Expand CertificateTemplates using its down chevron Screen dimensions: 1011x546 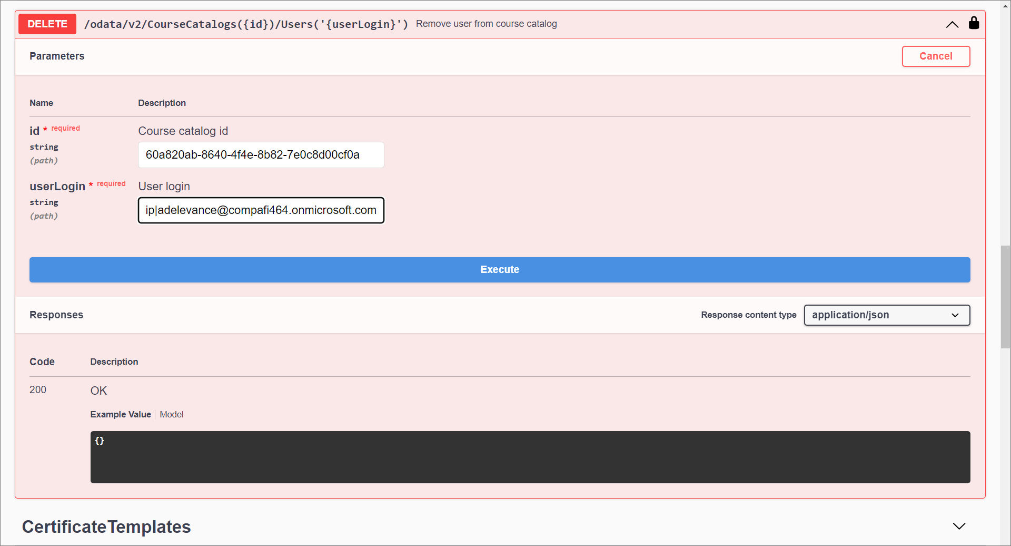pyautogui.click(x=959, y=526)
